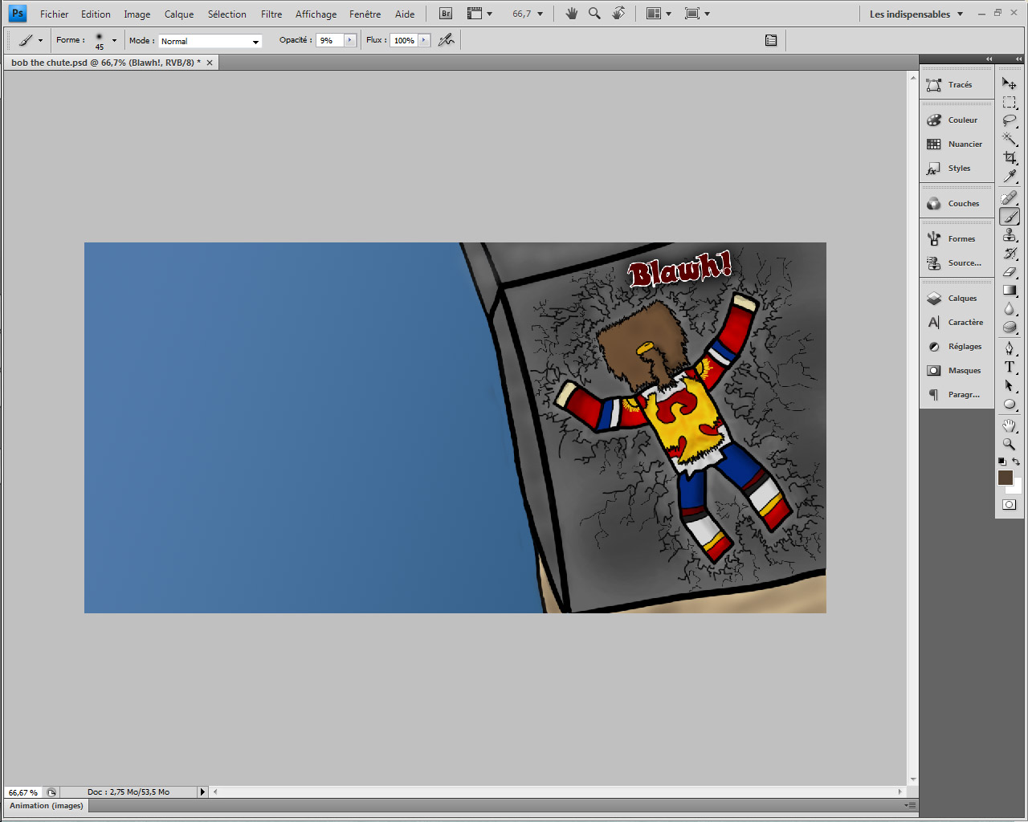Toggle the brush panel icon in options bar

coord(771,40)
